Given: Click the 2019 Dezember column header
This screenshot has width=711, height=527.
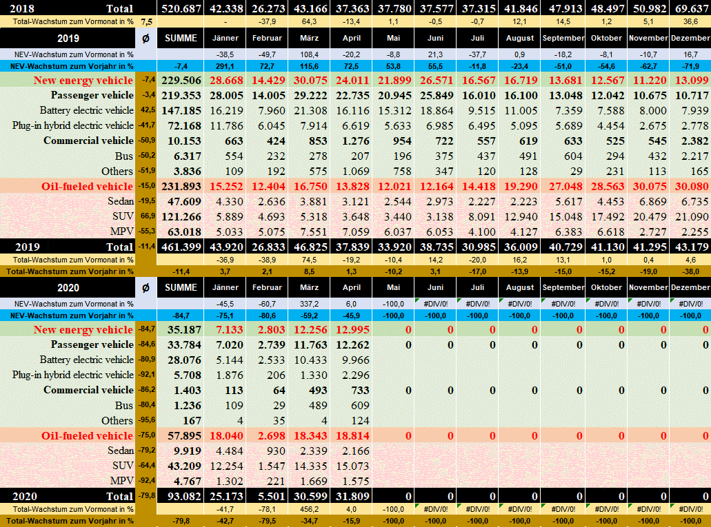Looking at the screenshot, I should point(690,39).
